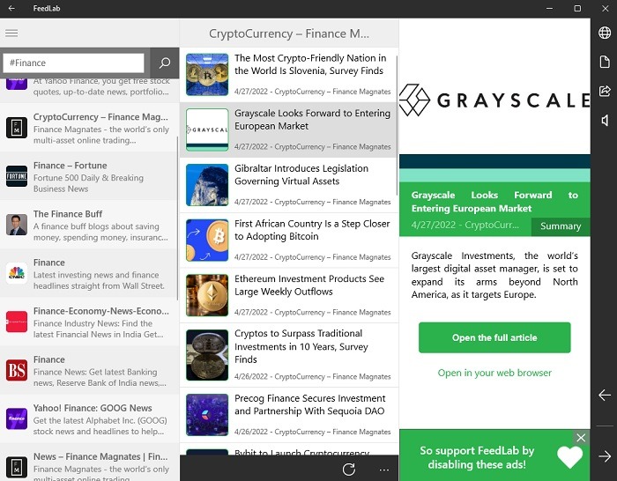The image size is (617, 481).
Task: Refresh the article list
Action: 349,470
